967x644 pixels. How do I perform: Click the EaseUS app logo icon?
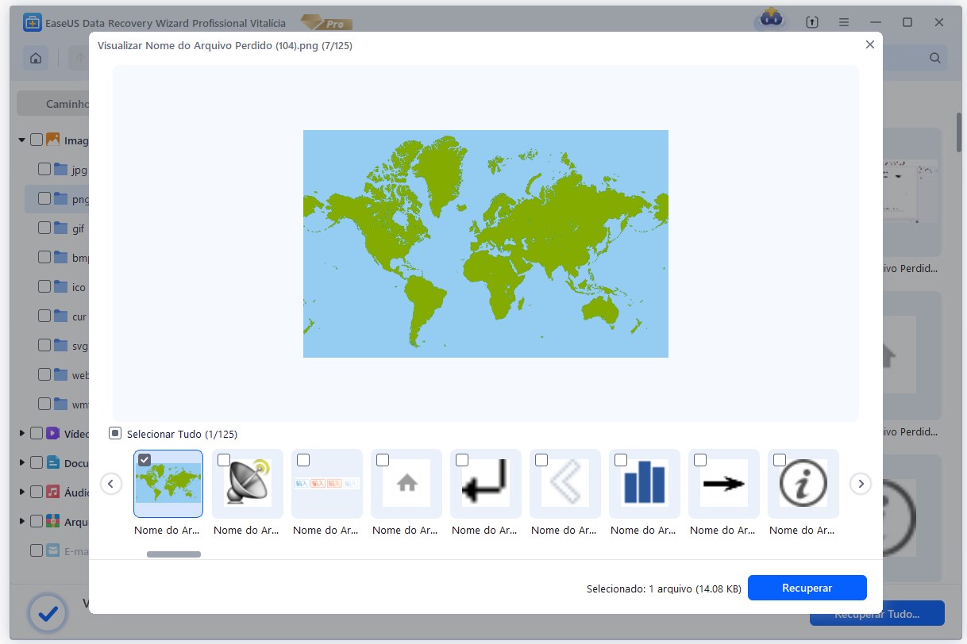(x=33, y=22)
